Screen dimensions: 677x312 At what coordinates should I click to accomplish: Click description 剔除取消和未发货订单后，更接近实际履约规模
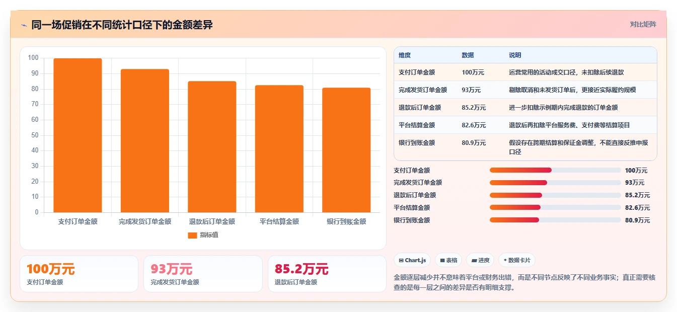click(x=572, y=90)
